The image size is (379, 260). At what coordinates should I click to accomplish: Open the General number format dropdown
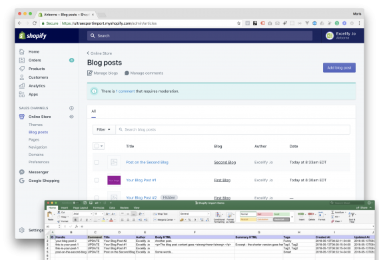tap(209, 214)
